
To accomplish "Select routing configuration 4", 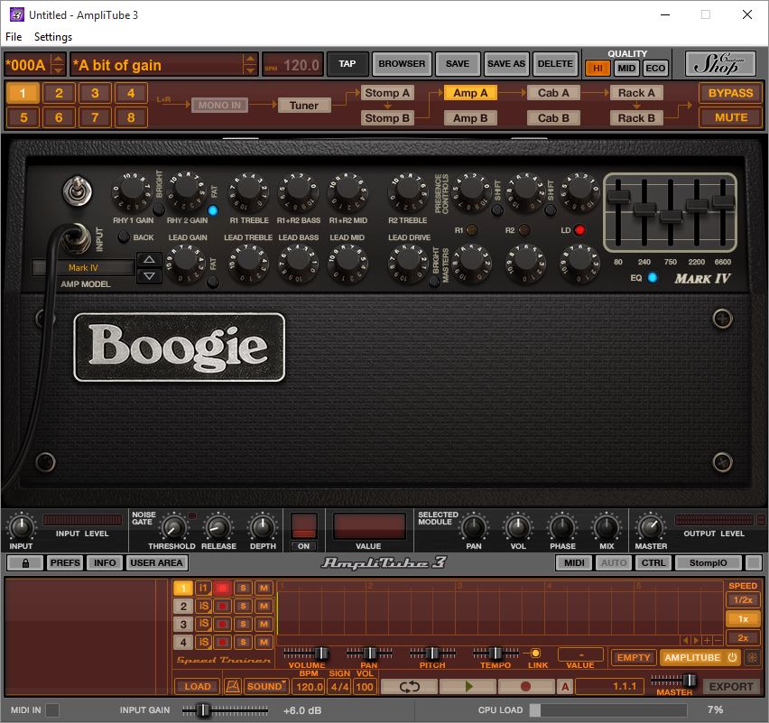I will (131, 93).
